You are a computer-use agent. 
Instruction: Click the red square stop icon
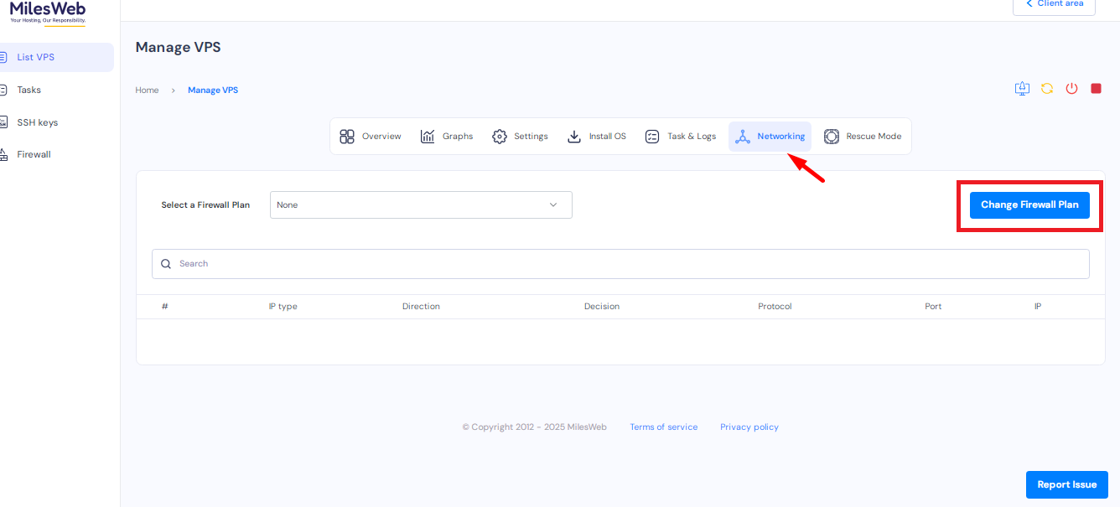(1096, 89)
